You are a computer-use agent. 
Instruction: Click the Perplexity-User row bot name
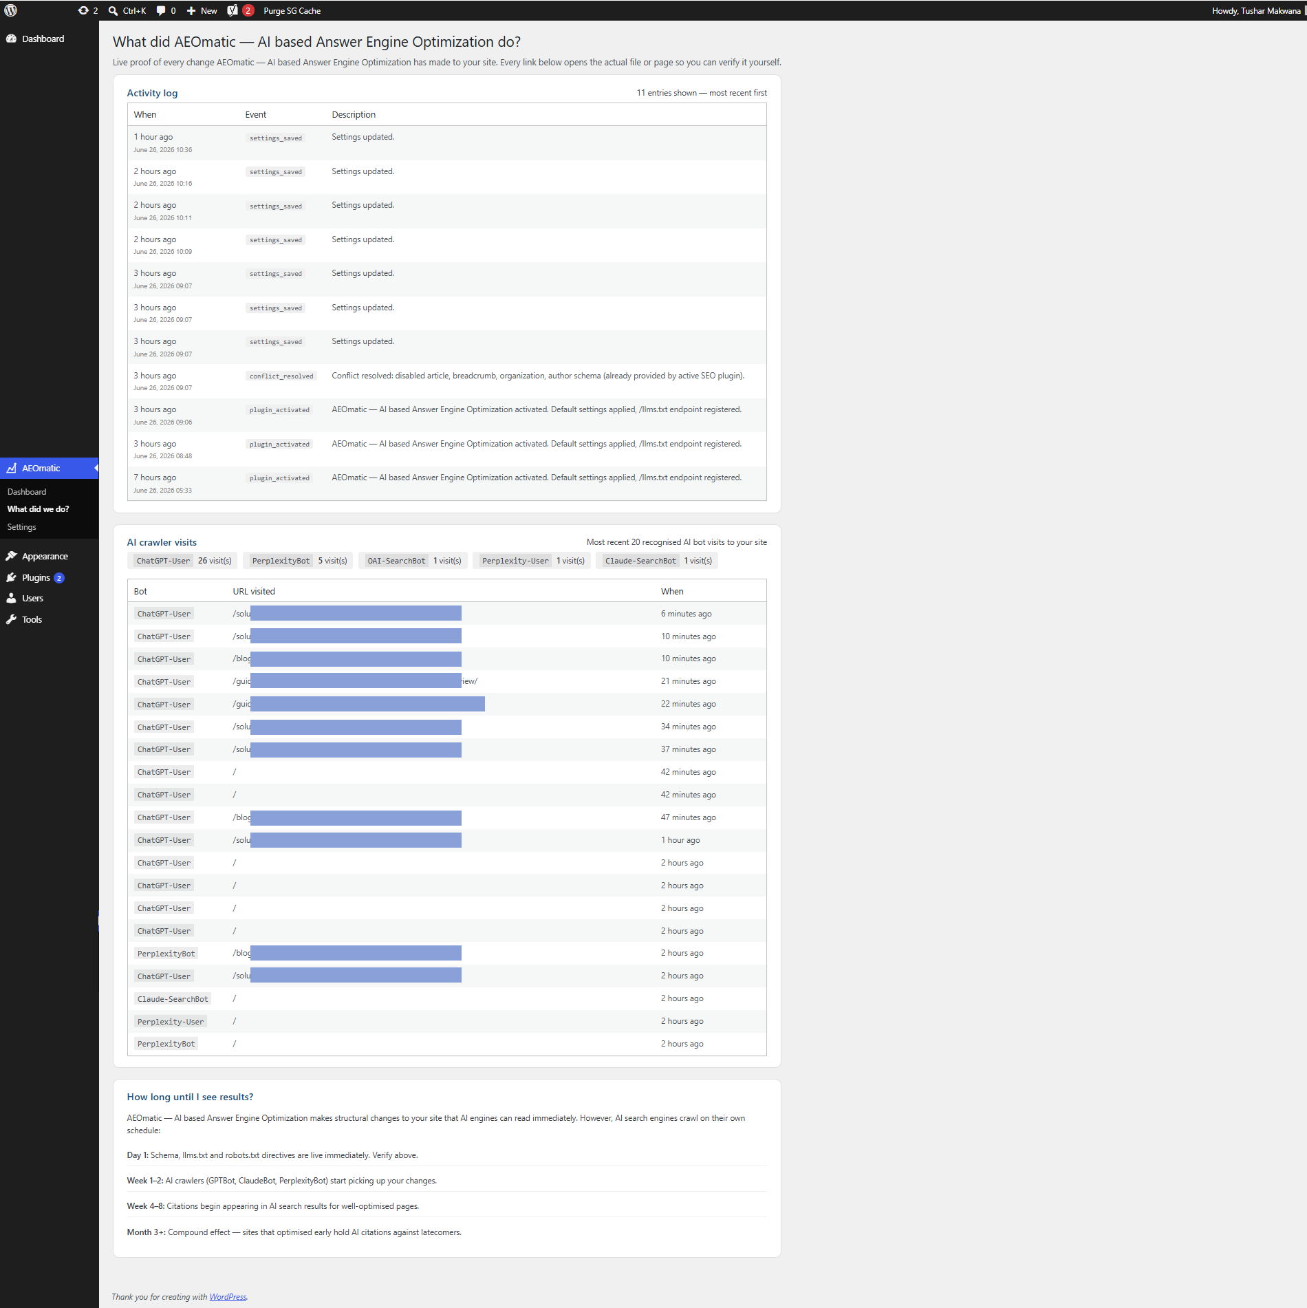point(171,1021)
